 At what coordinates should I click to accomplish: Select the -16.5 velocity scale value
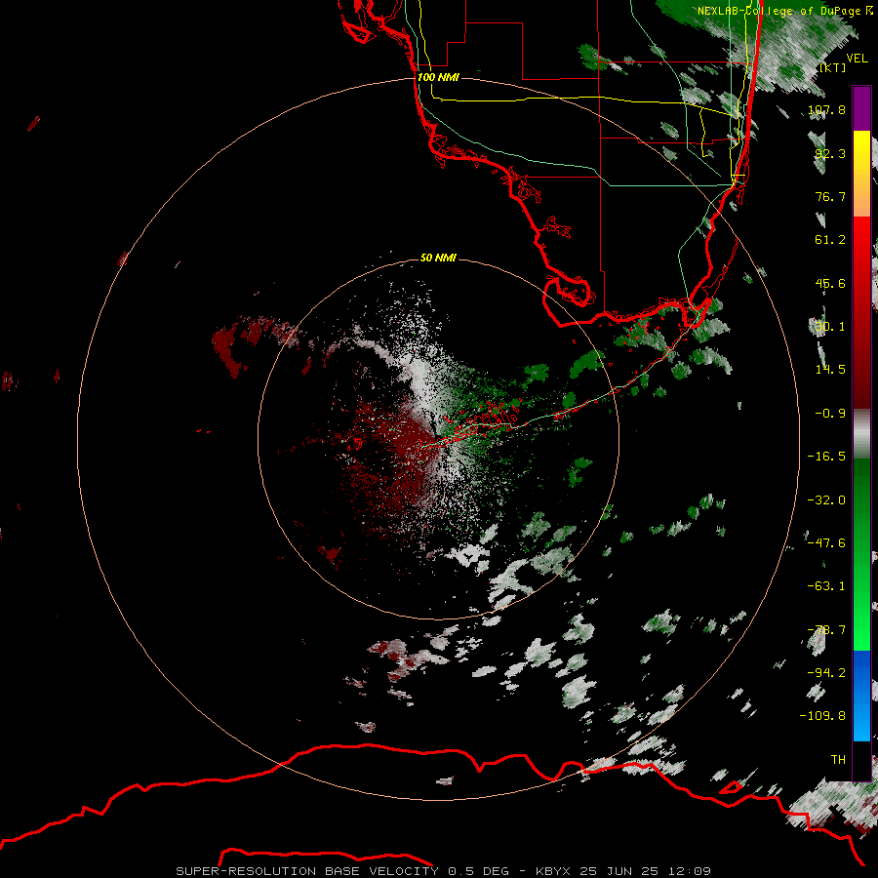point(826,457)
